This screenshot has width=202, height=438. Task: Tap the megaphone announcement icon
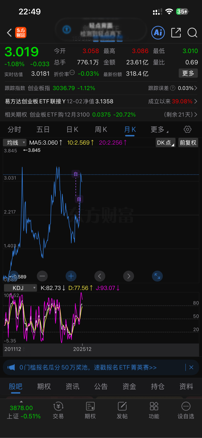point(11,367)
